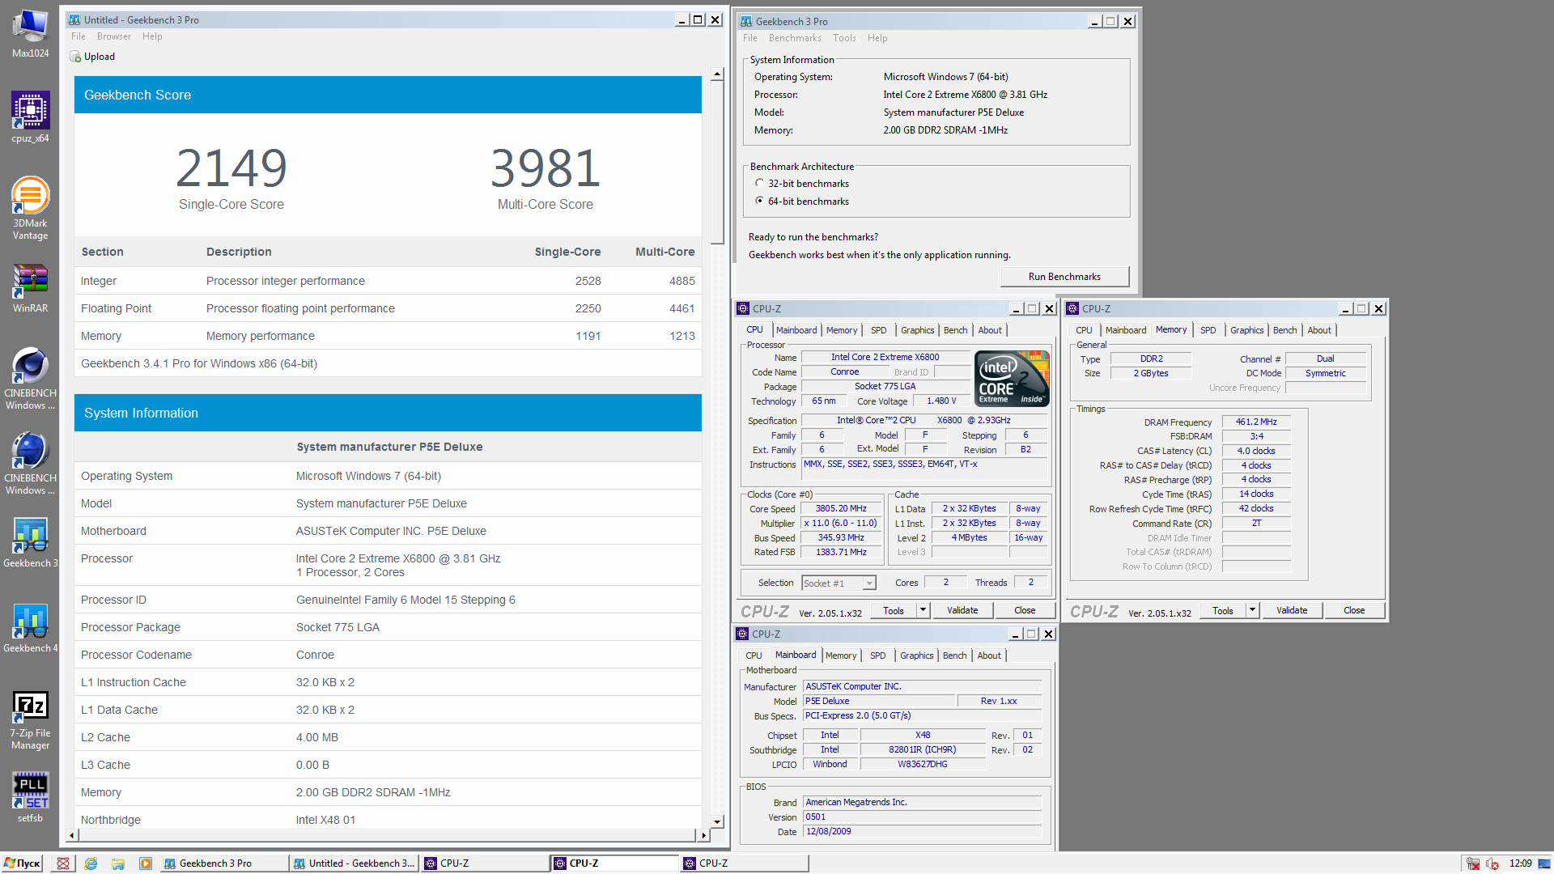Viewport: 1554px width, 874px height.
Task: Click the title icon of the CPU-Z memory window
Action: 1072,308
